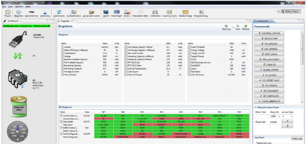Open the Watch tool
307x144 pixels.
click(106, 14)
